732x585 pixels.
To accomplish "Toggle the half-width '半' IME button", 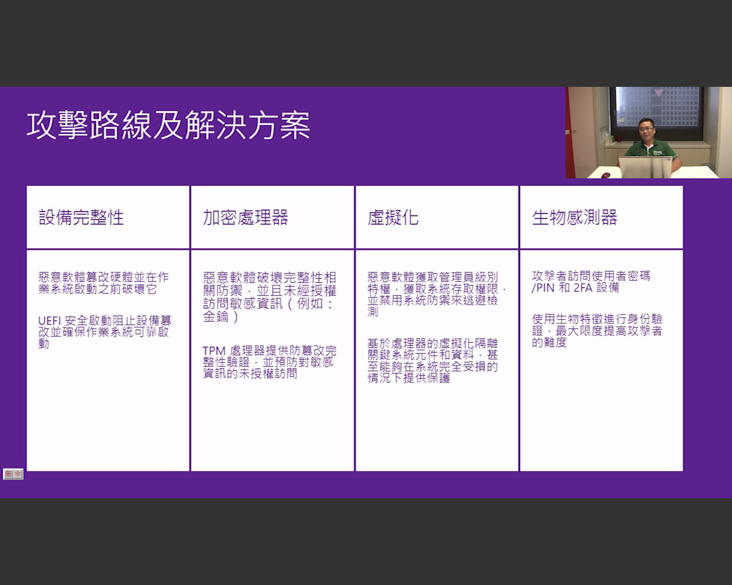I will click(18, 474).
